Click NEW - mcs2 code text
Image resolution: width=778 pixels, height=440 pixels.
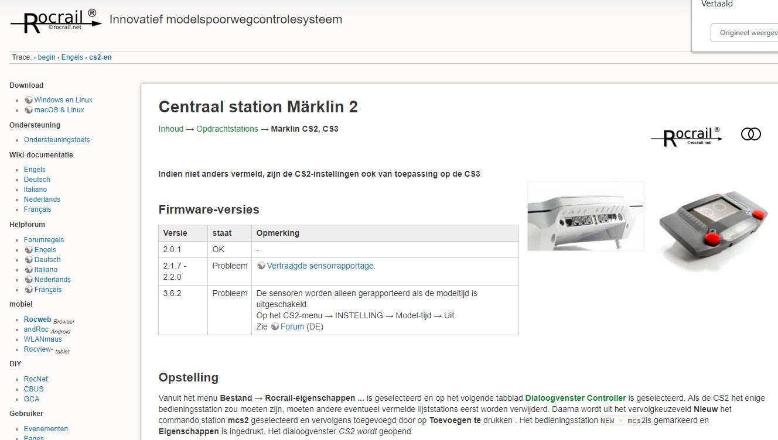[623, 420]
